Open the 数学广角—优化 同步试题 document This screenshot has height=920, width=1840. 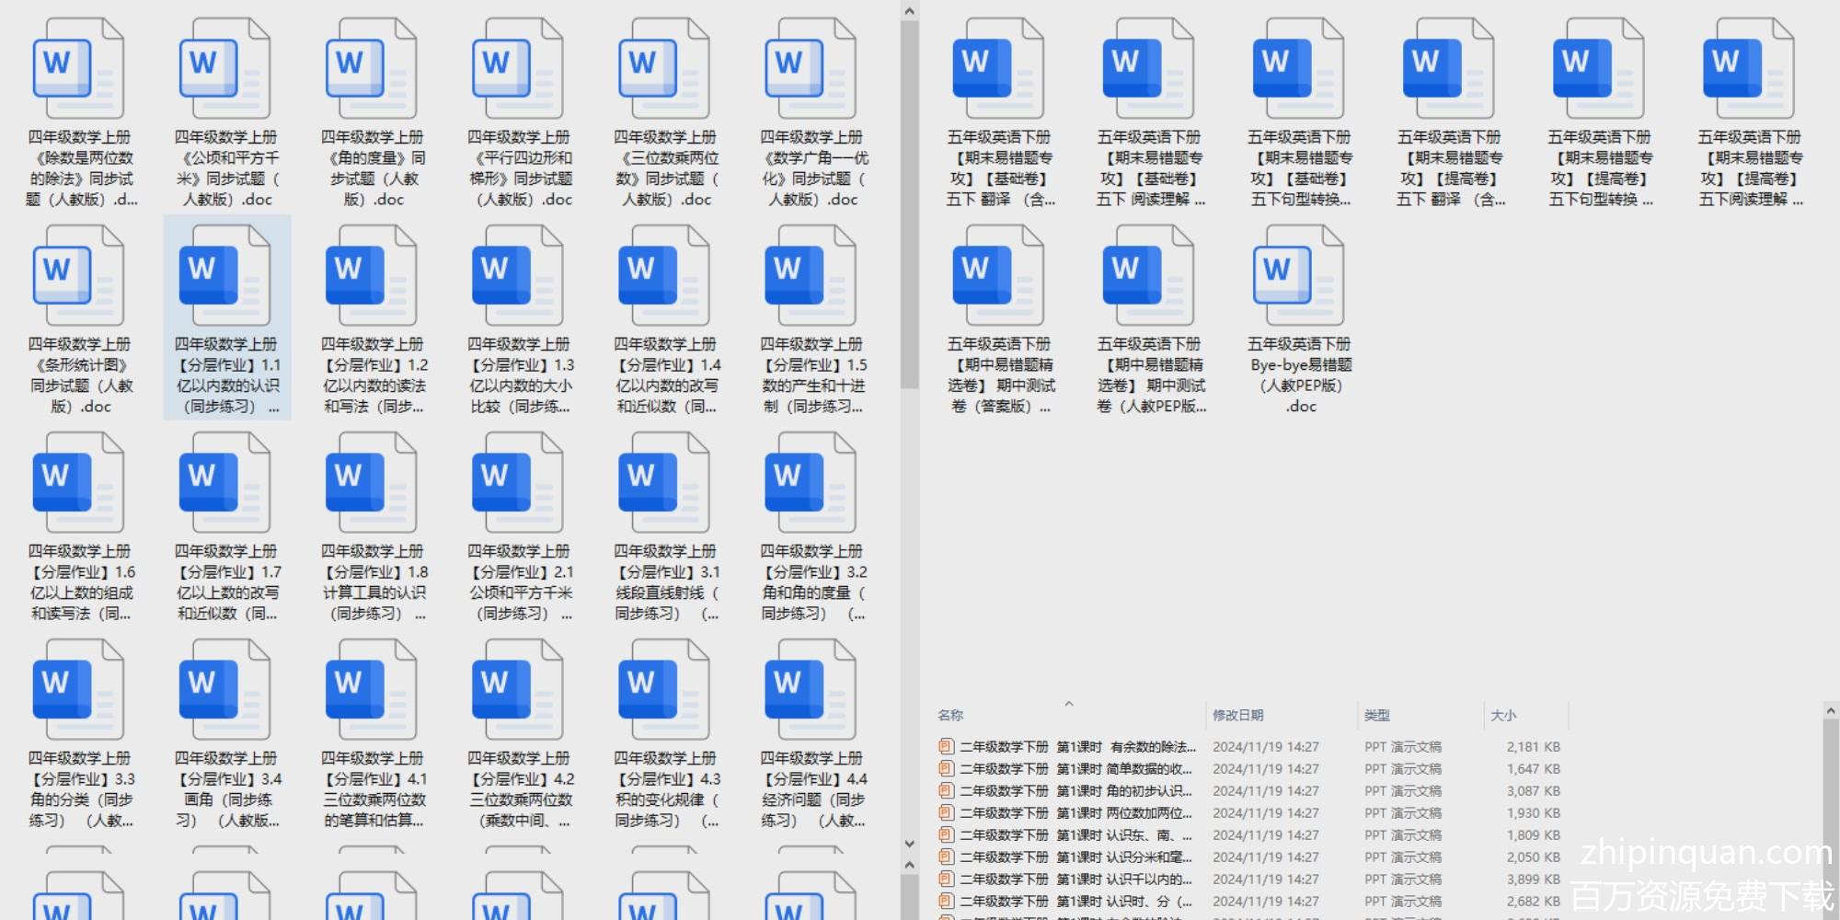(x=811, y=70)
